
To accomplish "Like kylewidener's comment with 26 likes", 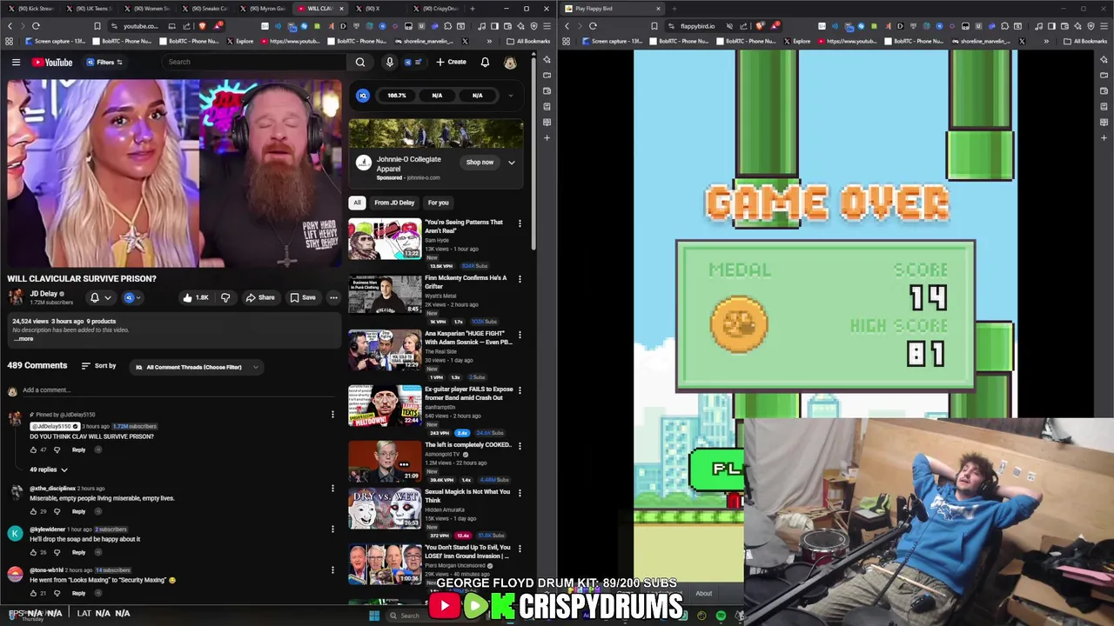I will click(x=33, y=552).
